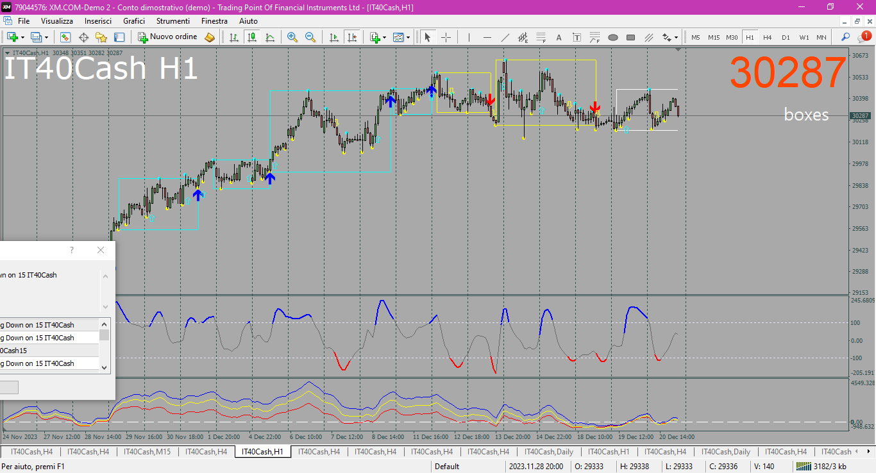The height and width of the screenshot is (473, 876).
Task: Open the Visualizza menu
Action: (x=57, y=21)
